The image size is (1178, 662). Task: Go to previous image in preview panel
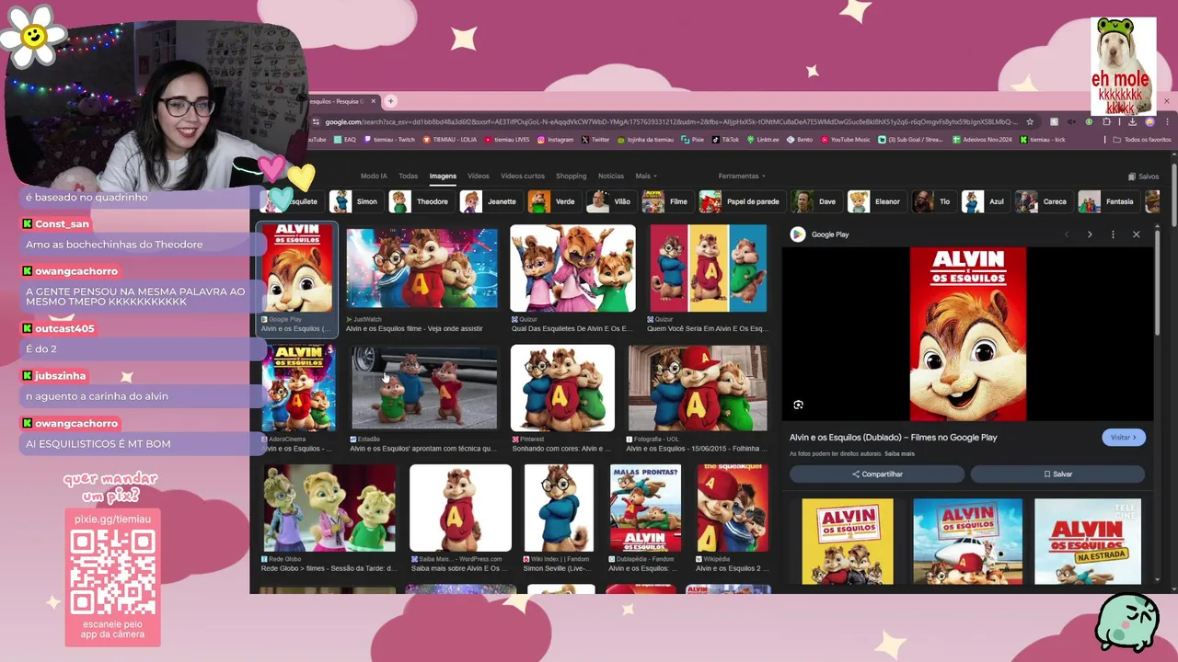click(1067, 234)
